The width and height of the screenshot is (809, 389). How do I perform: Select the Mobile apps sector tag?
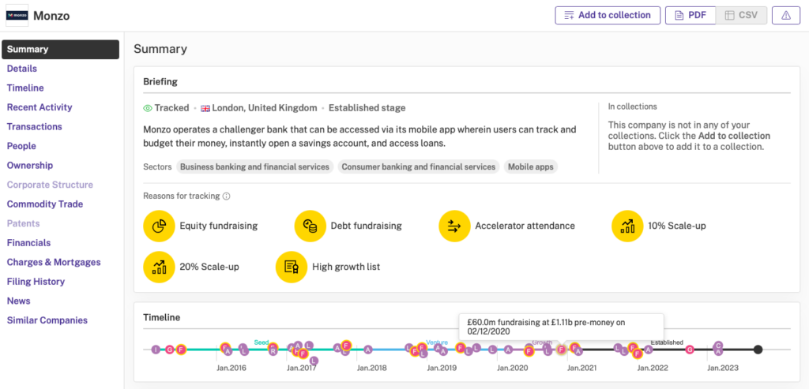(x=530, y=167)
